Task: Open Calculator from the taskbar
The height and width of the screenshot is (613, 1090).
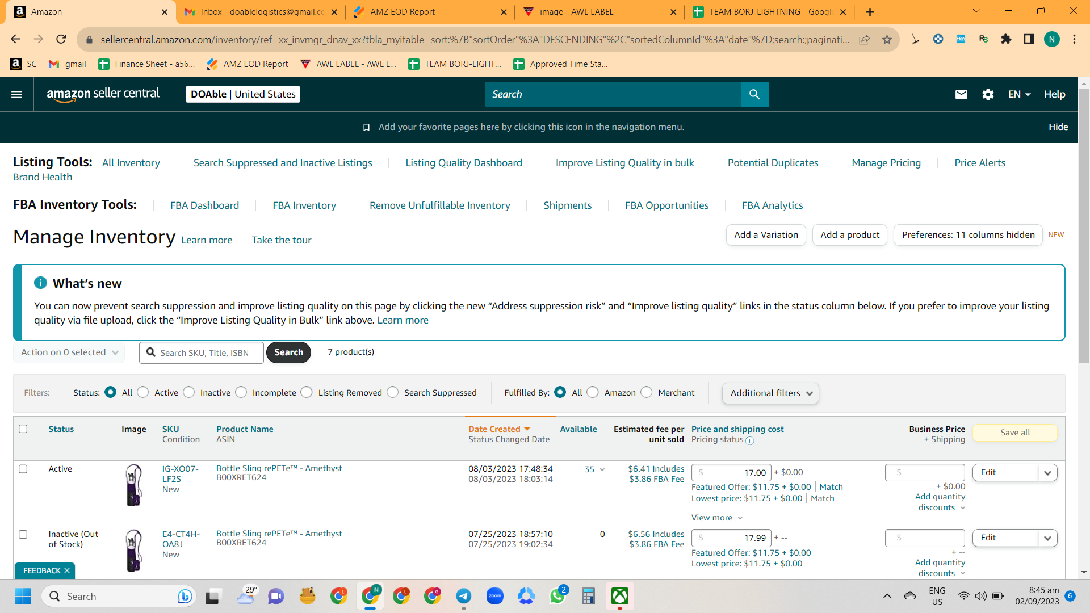Action: [589, 597]
